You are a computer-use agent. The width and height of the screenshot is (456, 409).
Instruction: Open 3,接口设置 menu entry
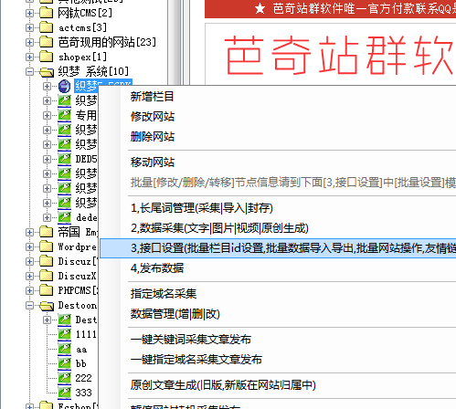point(278,248)
